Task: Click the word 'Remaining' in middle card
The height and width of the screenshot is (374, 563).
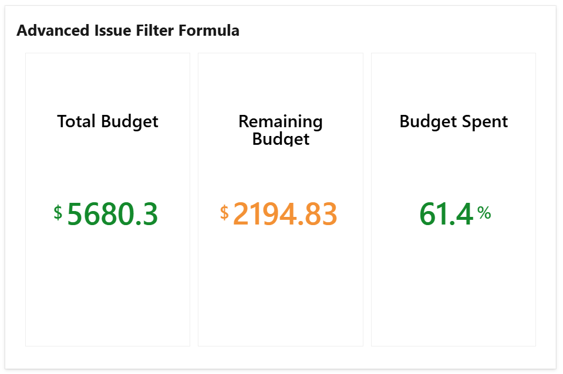Action: pyautogui.click(x=281, y=121)
